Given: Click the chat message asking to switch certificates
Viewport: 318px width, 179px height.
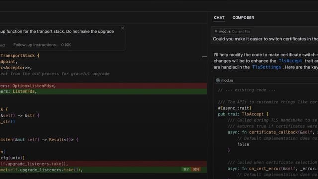Looking at the screenshot, I should (265, 39).
